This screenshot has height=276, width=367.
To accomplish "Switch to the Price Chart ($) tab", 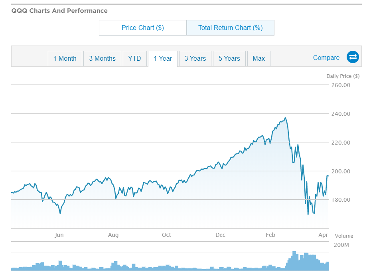I will [x=142, y=28].
